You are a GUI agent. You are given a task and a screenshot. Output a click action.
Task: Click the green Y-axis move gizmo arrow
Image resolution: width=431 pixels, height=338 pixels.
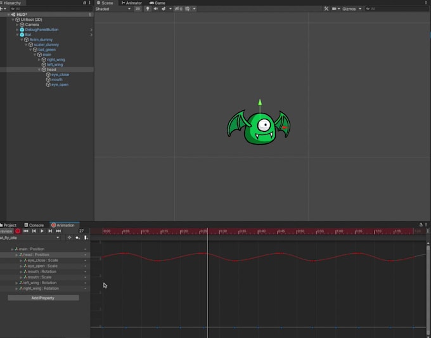[x=260, y=103]
